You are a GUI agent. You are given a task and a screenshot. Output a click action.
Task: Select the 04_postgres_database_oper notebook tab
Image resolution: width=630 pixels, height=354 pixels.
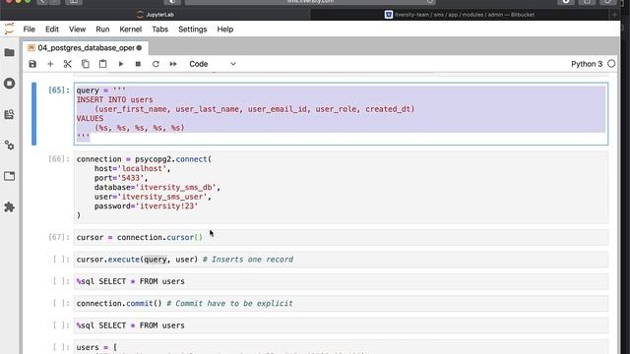[86, 48]
